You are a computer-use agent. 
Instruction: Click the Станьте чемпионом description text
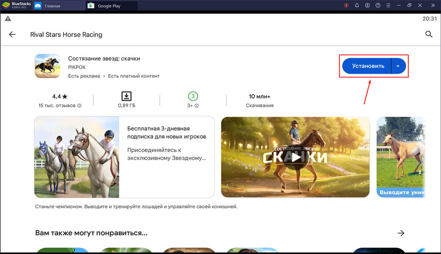136,207
